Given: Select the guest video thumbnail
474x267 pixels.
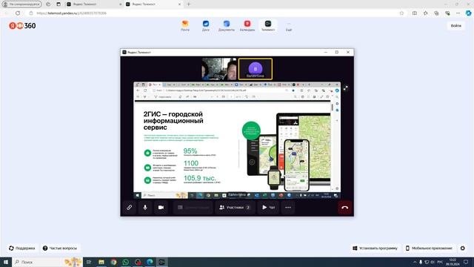Looking at the screenshot, I should pos(219,69).
